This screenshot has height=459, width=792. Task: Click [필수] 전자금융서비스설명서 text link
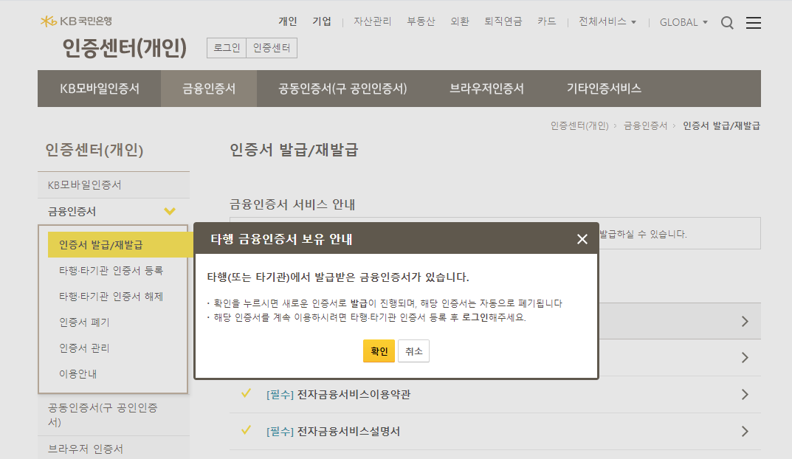[x=333, y=431]
